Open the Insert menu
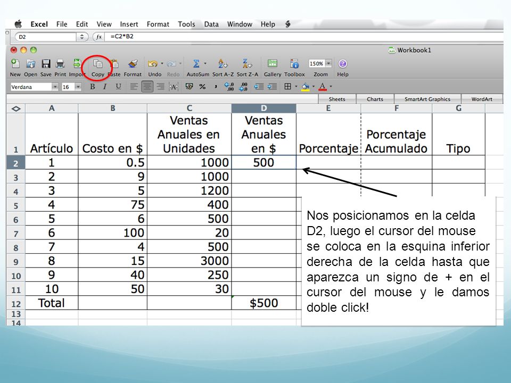511x383 pixels. coord(129,24)
